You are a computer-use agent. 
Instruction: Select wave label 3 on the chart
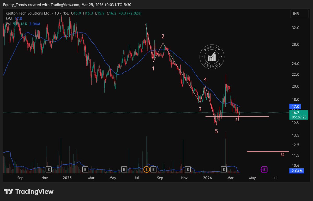pos(200,109)
